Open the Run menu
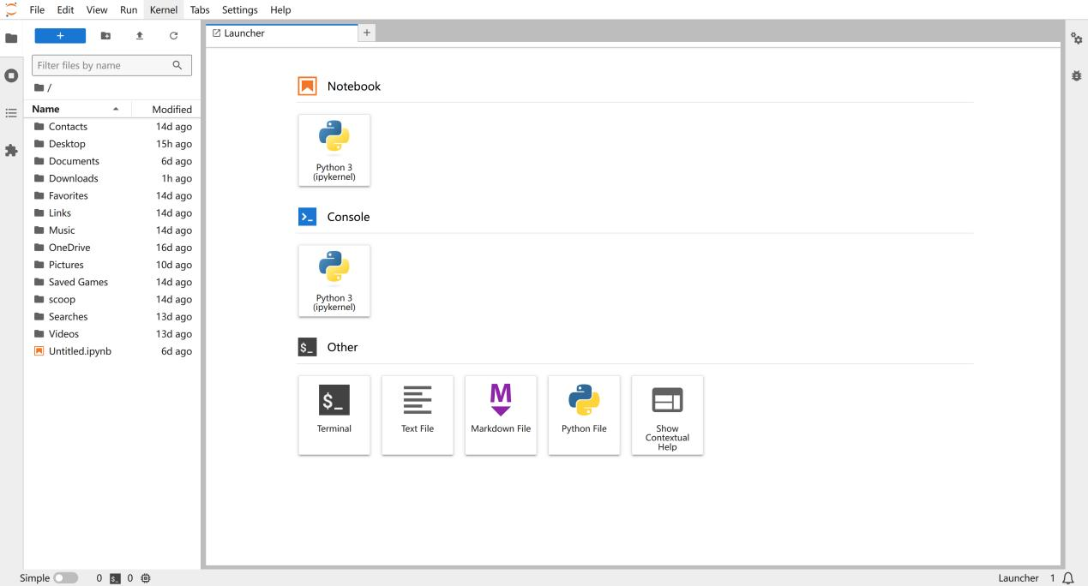1088x586 pixels. [129, 9]
